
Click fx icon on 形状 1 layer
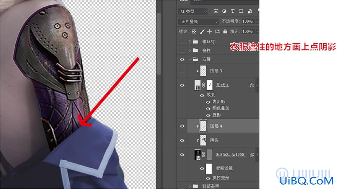tap(252, 85)
